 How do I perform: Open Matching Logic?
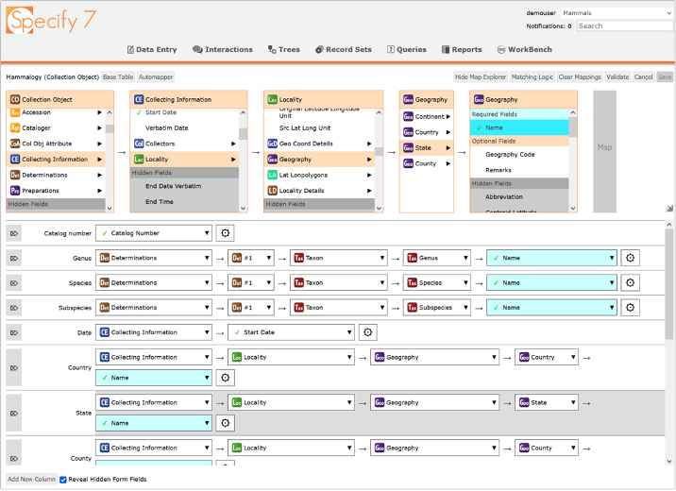532,77
